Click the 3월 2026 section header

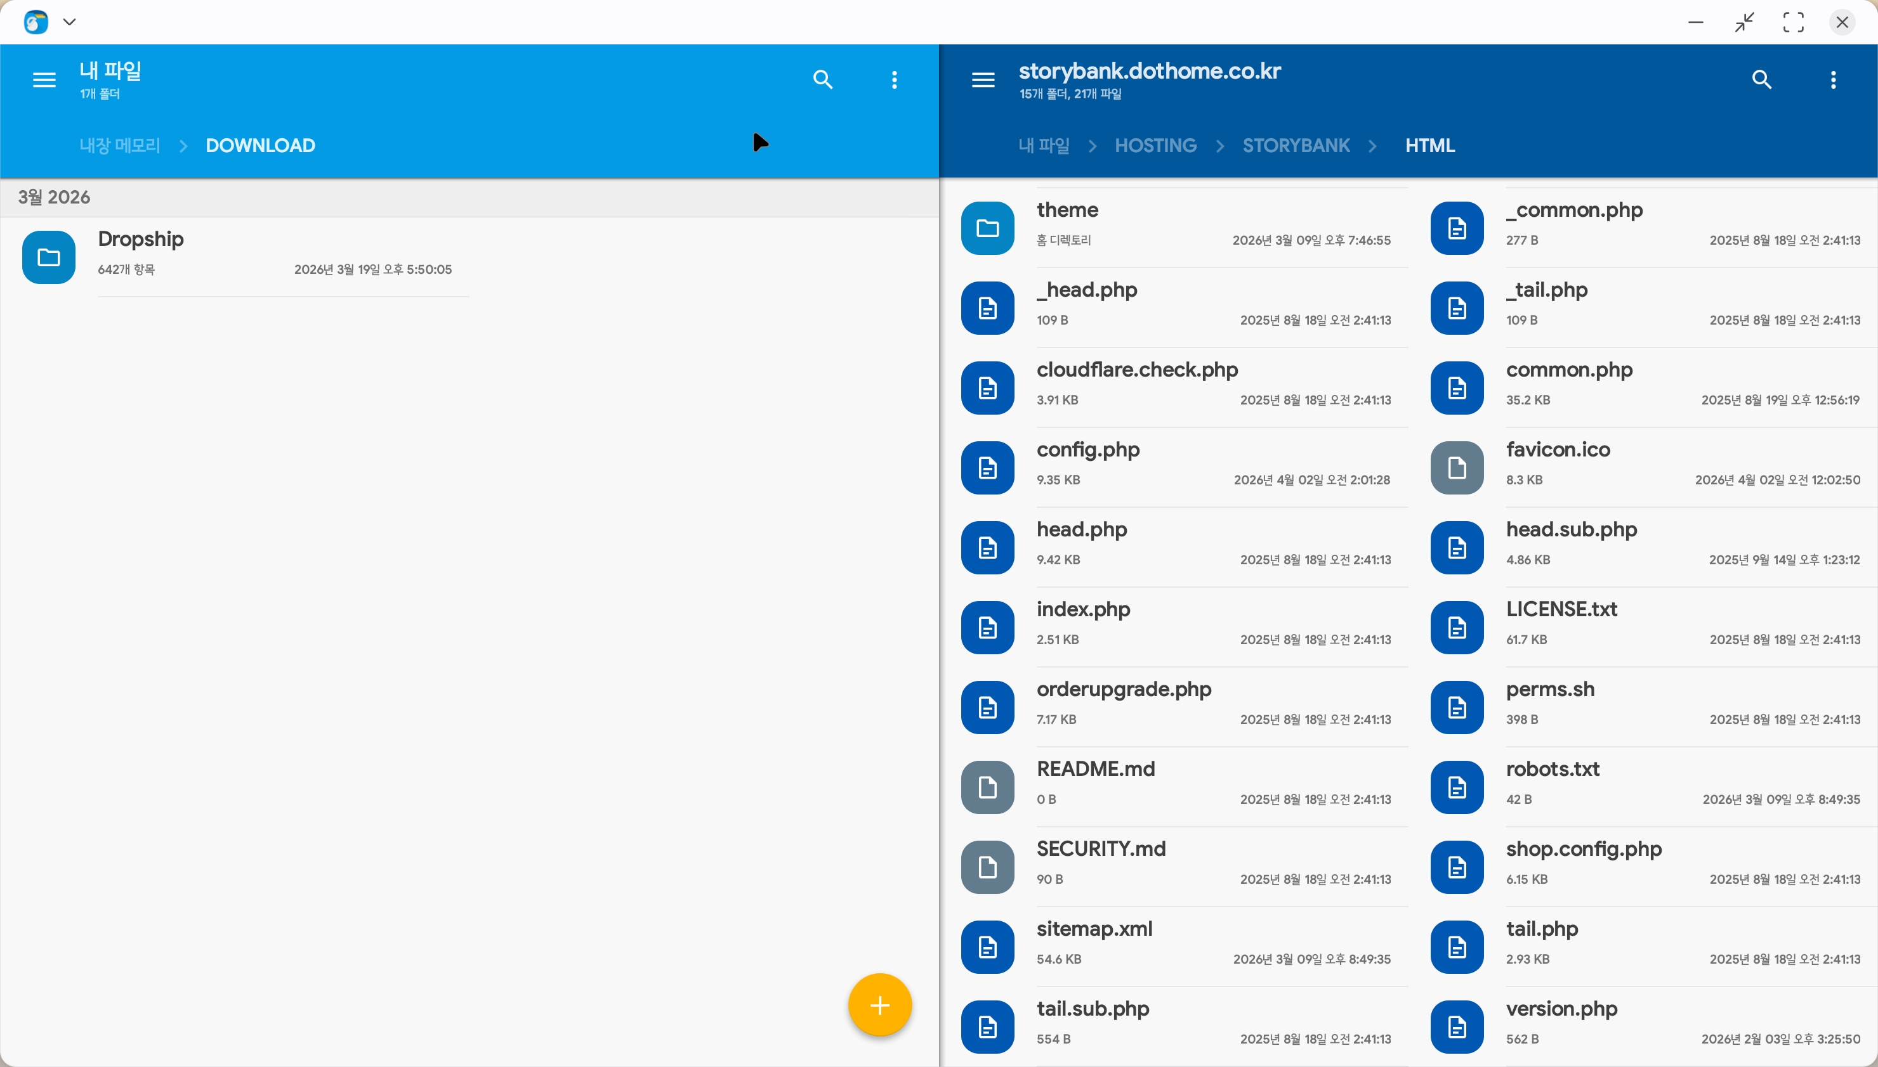[x=55, y=197]
